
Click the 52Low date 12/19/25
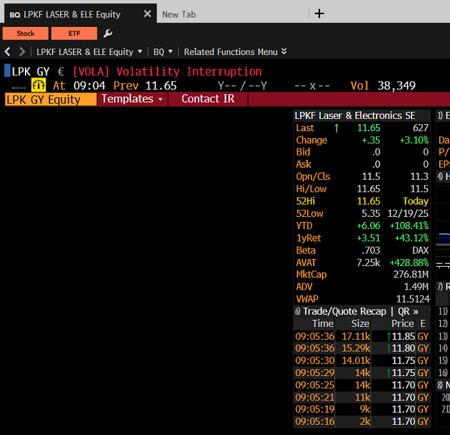click(x=408, y=214)
